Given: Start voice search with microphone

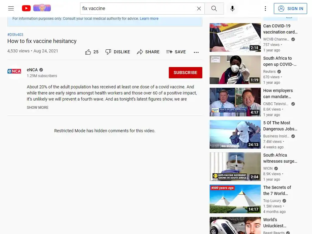Looking at the screenshot, I should [232, 8].
